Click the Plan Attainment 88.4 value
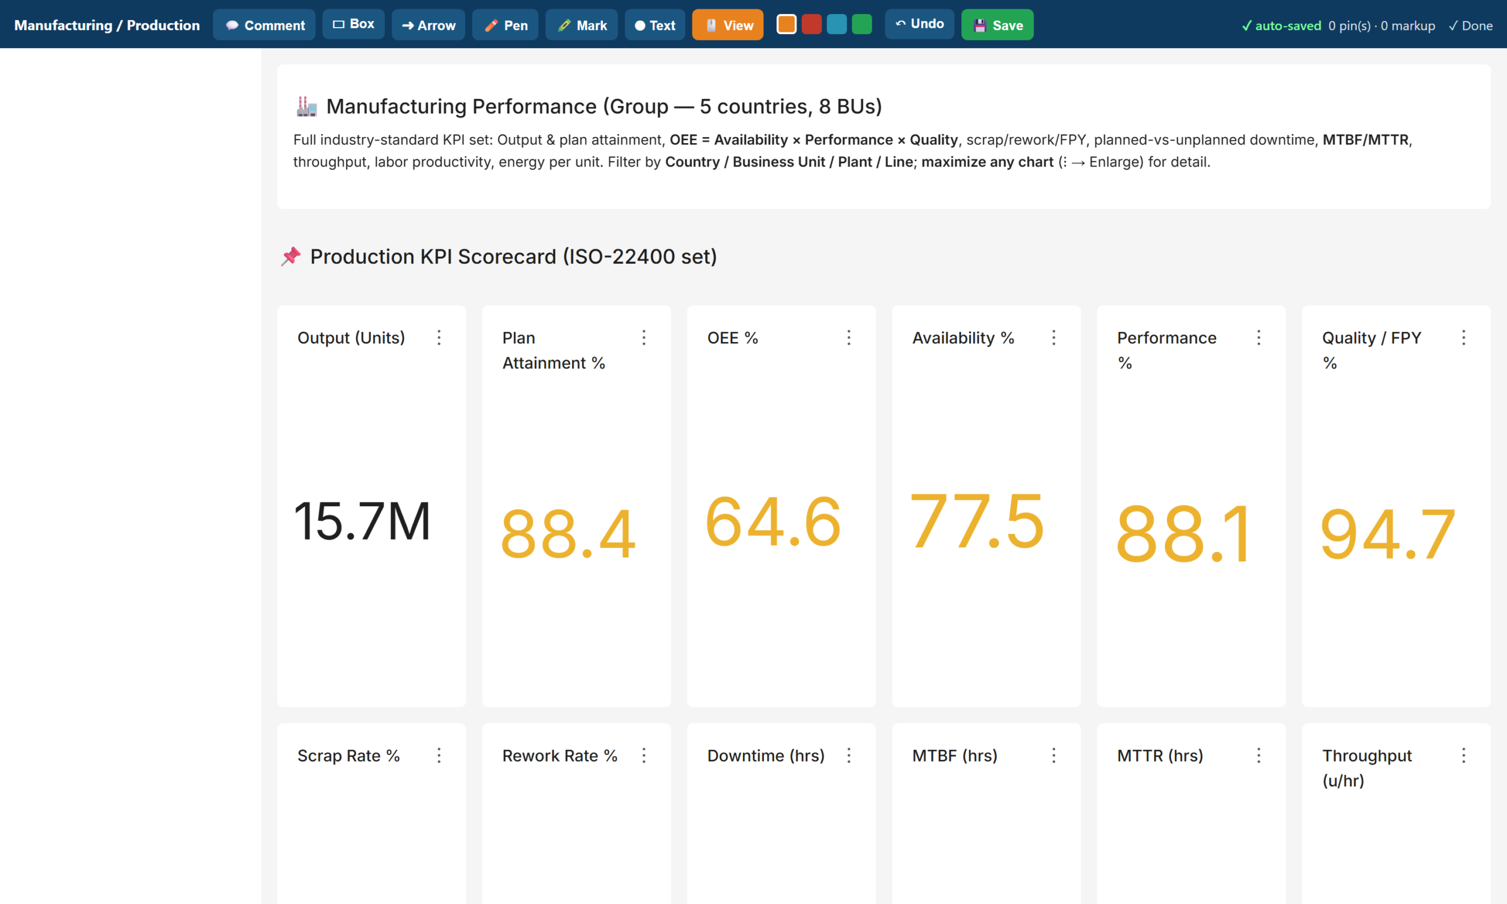This screenshot has width=1507, height=904. 568,534
